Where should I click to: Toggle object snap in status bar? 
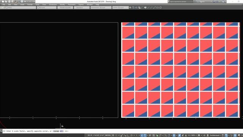pyautogui.click(x=145, y=135)
